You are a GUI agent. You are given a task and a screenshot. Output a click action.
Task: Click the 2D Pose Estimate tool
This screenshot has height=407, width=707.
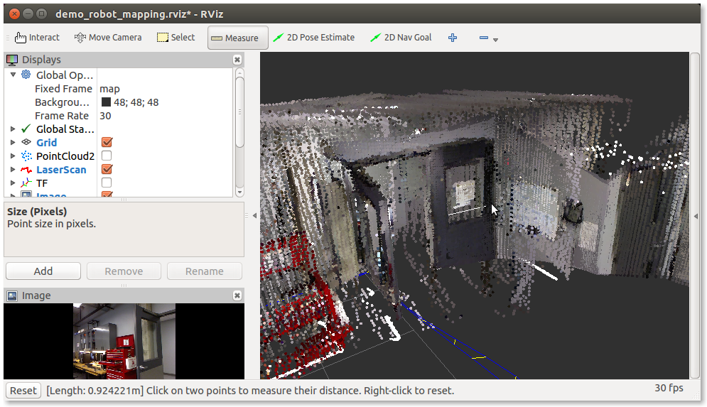coord(313,38)
